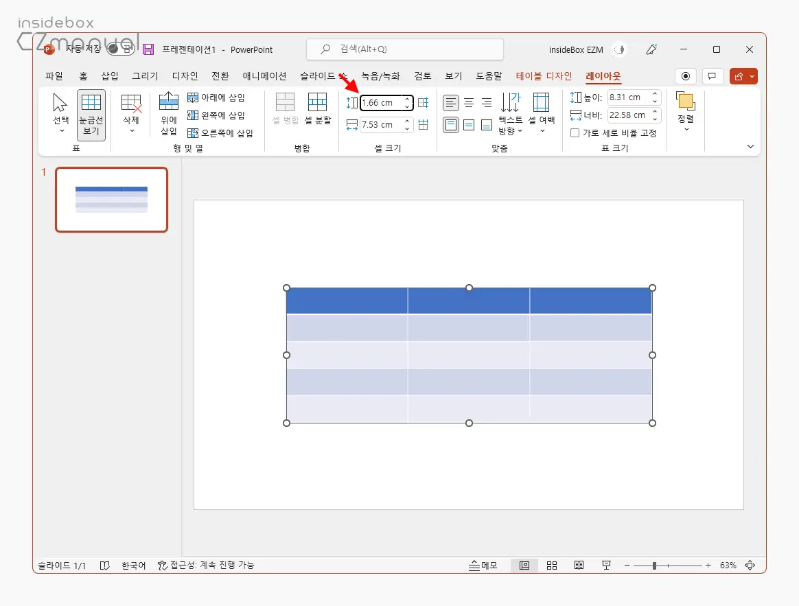Fit slide to current window
The height and width of the screenshot is (606, 799).
coord(750,566)
